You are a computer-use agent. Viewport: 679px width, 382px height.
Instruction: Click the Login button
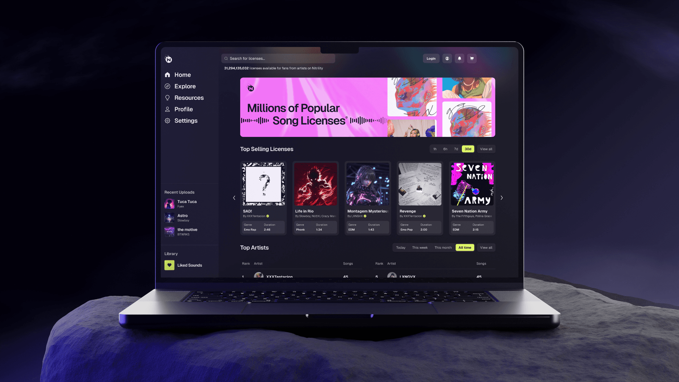coord(430,58)
